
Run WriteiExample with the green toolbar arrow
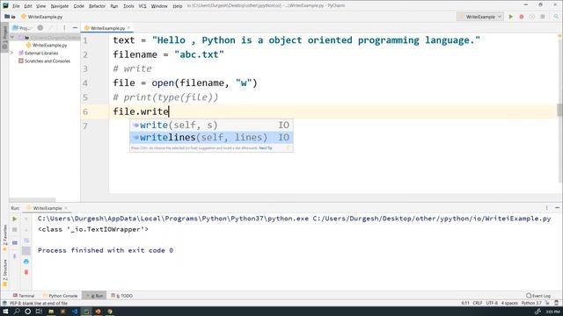click(x=510, y=17)
